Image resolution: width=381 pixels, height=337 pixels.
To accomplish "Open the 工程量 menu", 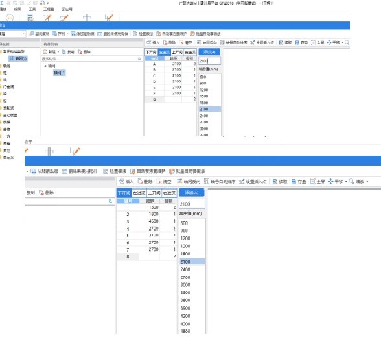I will [x=49, y=9].
